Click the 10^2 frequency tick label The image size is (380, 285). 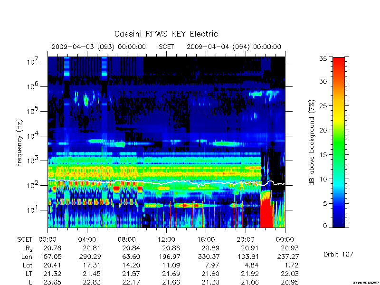click(33, 185)
